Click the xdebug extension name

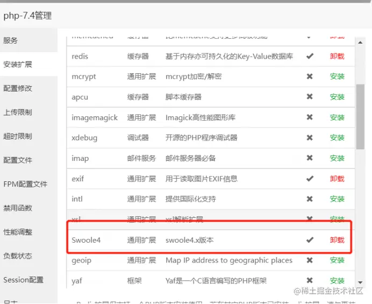pyautogui.click(x=84, y=138)
